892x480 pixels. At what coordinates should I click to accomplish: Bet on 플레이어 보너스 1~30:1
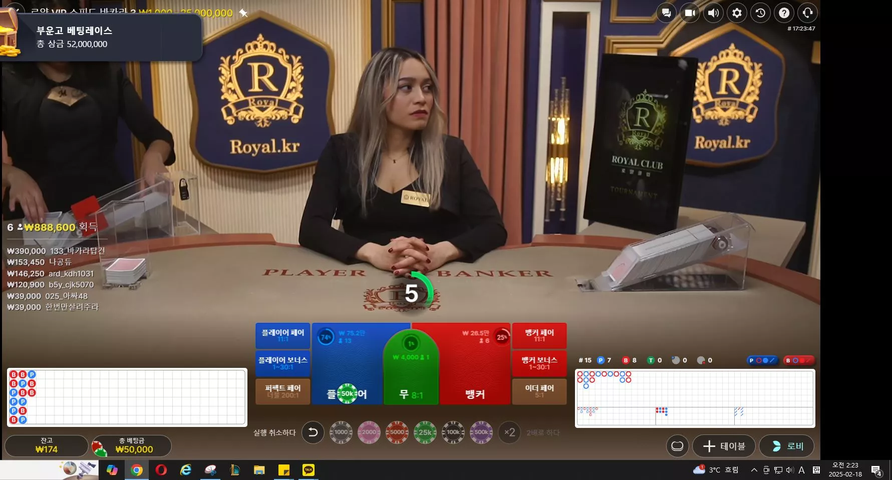point(283,363)
